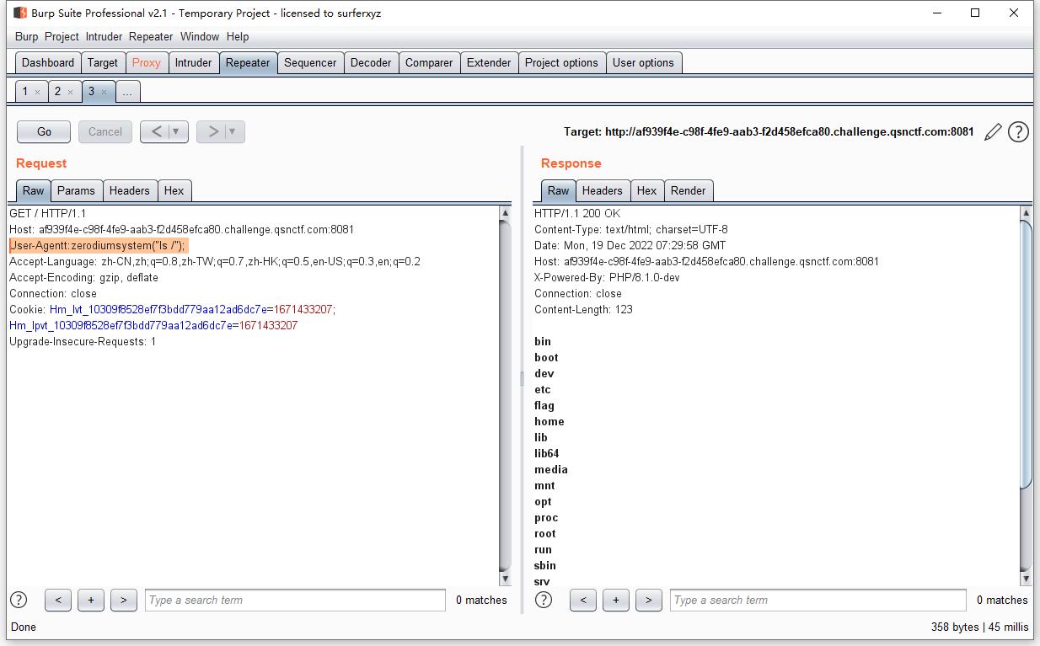Image resolution: width=1040 pixels, height=646 pixels.
Task: Focus the request search term field
Action: (x=295, y=600)
